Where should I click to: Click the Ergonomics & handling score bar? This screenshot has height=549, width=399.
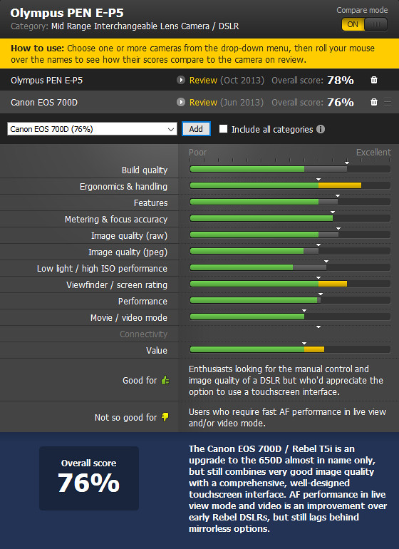pos(290,185)
